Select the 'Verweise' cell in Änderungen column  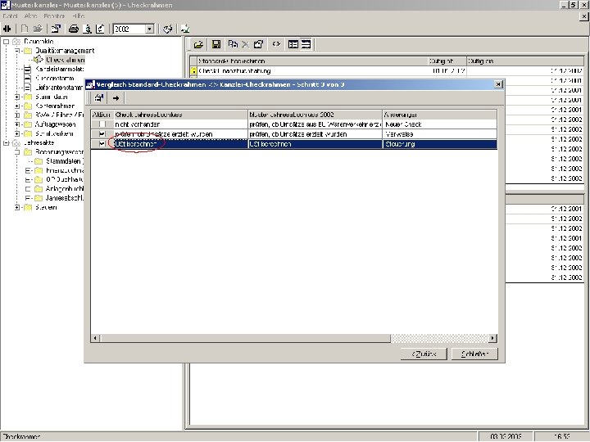click(439, 133)
